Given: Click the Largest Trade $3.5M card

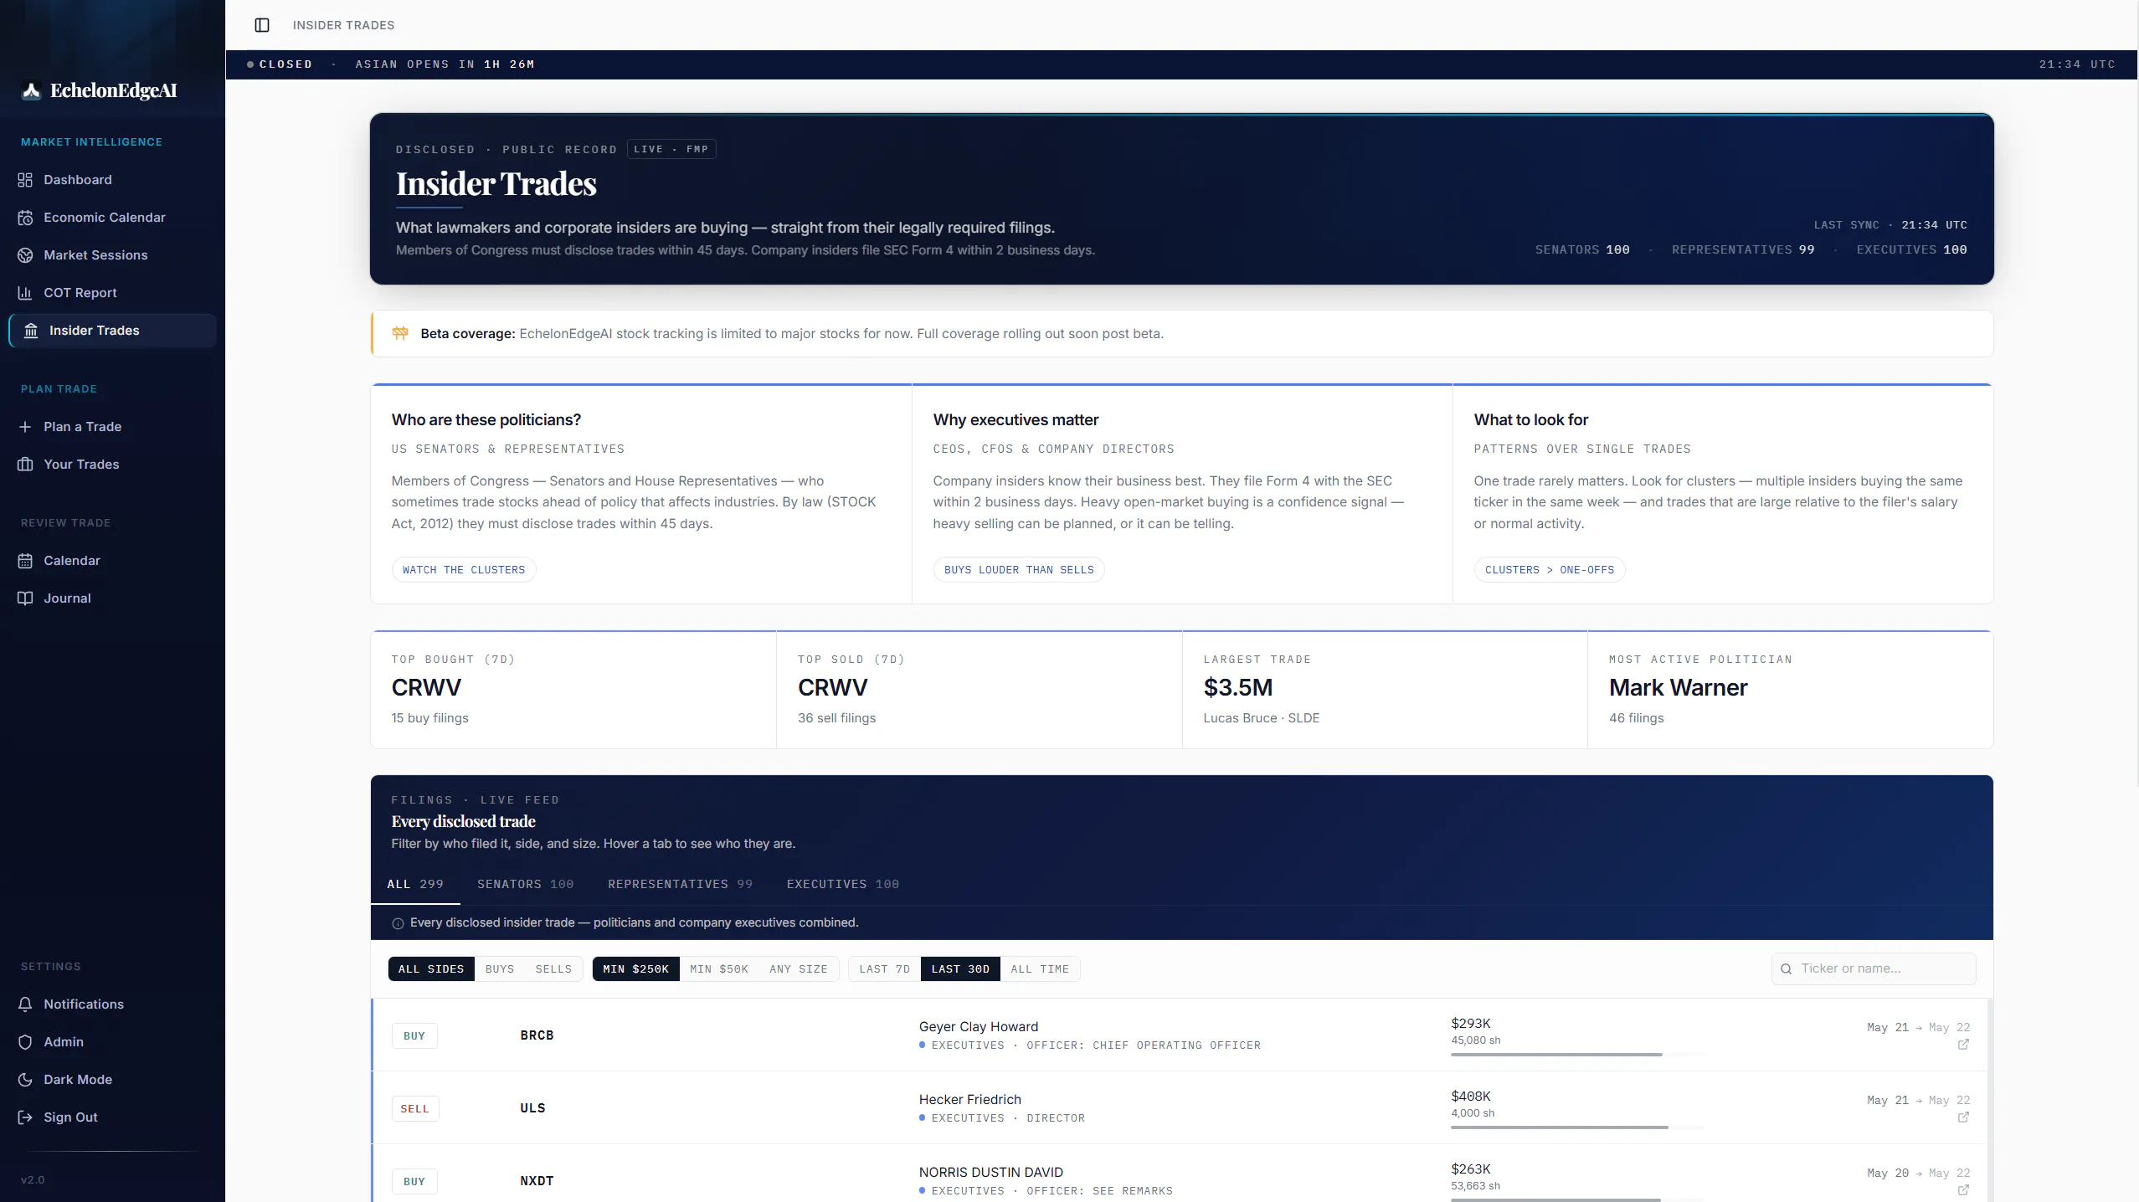Looking at the screenshot, I should 1385,690.
